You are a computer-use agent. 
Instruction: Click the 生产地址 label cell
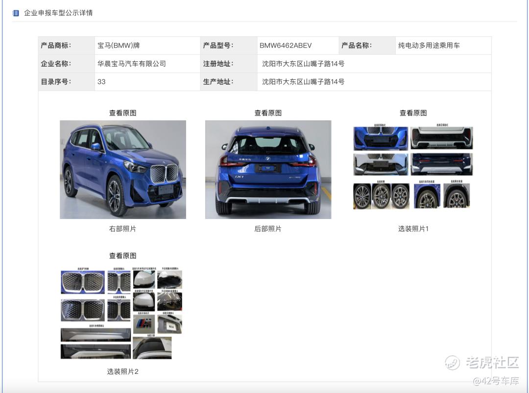pos(229,81)
